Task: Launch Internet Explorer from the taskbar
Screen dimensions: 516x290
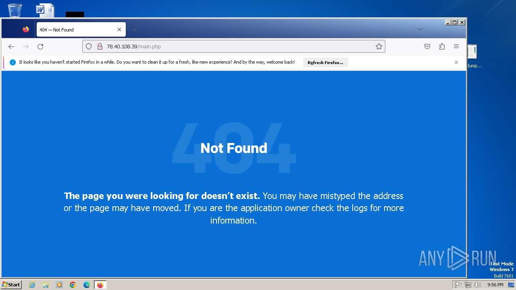Action: (32, 285)
